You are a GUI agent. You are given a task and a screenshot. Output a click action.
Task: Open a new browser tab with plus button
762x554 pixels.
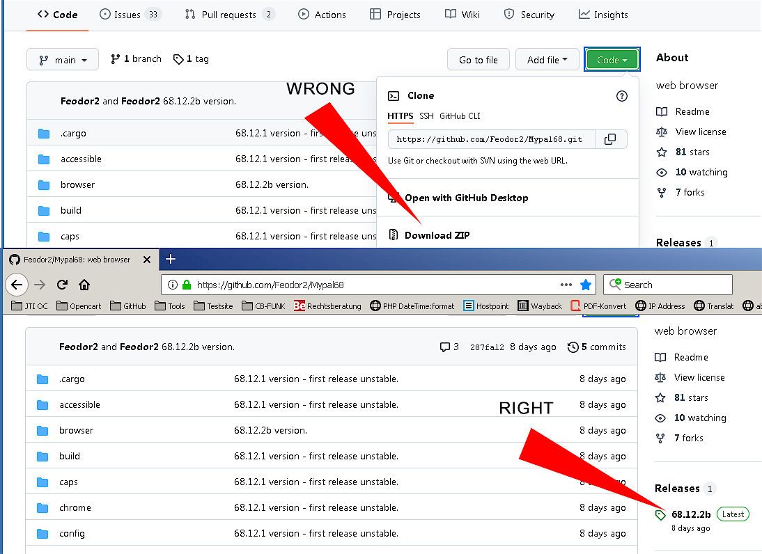[x=171, y=260]
